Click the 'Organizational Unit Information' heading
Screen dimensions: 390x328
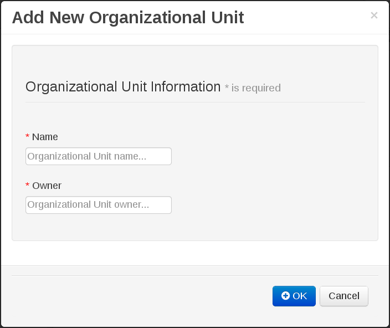(123, 86)
